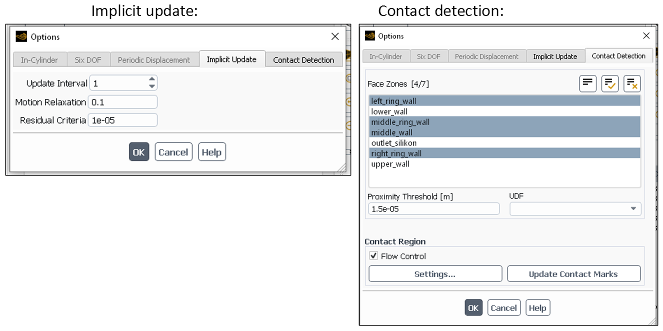This screenshot has width=663, height=331.
Task: Select lower_wall in the Face Zones list
Action: coord(389,111)
